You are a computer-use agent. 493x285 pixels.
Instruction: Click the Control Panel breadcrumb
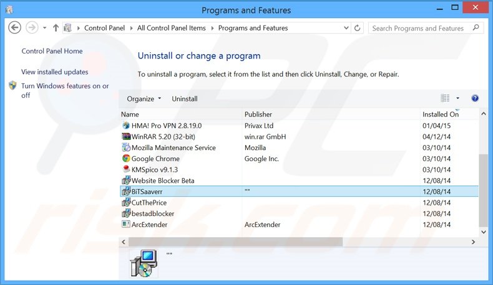point(104,28)
